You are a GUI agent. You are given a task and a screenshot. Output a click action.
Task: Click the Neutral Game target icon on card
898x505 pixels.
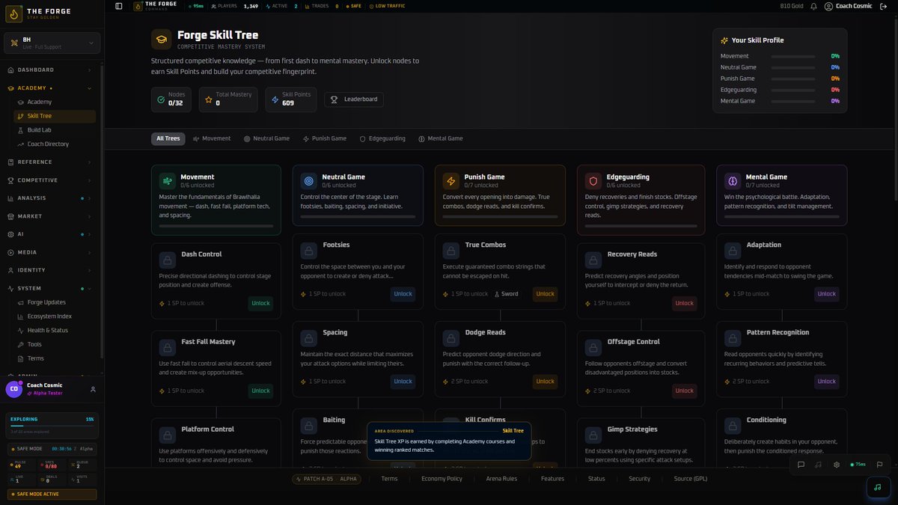[x=308, y=181]
